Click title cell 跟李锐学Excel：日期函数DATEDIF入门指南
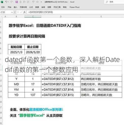Image resolution: width=124 pixels, height=125 pixels. coord(45,26)
